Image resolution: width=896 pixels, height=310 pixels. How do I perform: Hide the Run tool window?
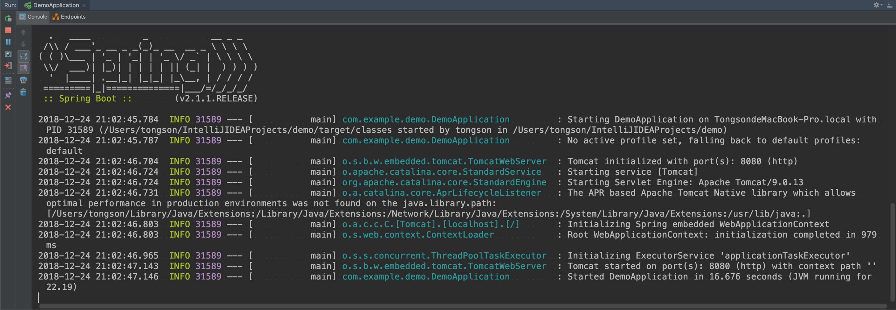(889, 5)
